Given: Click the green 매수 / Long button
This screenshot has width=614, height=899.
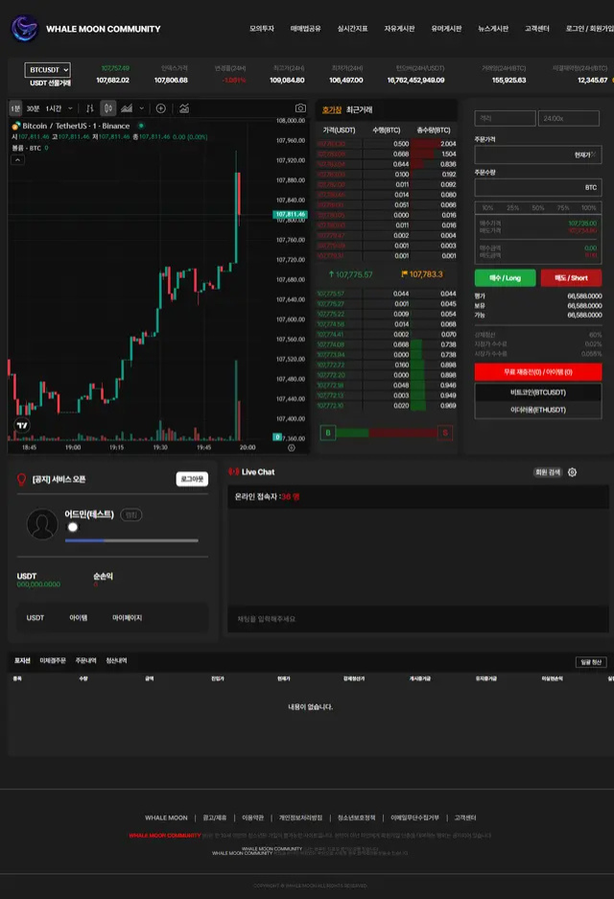Looking at the screenshot, I should [505, 278].
